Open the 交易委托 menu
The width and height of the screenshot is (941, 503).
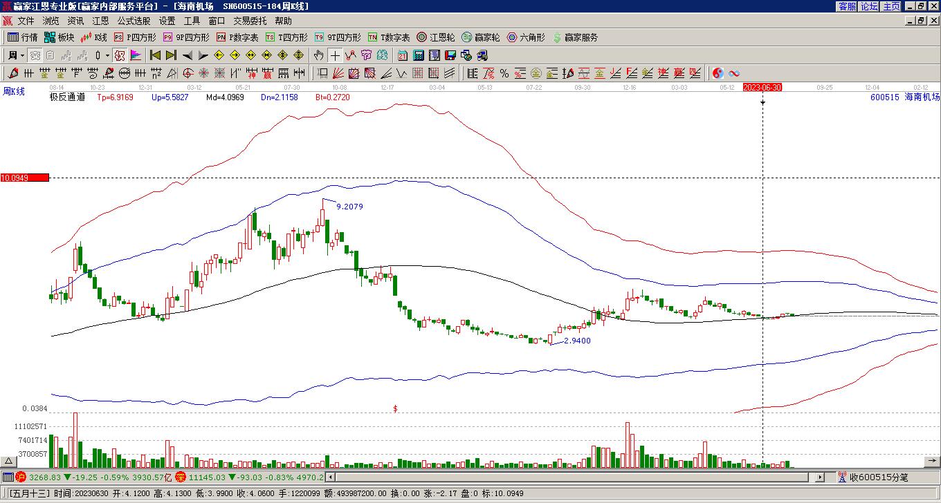(250, 21)
